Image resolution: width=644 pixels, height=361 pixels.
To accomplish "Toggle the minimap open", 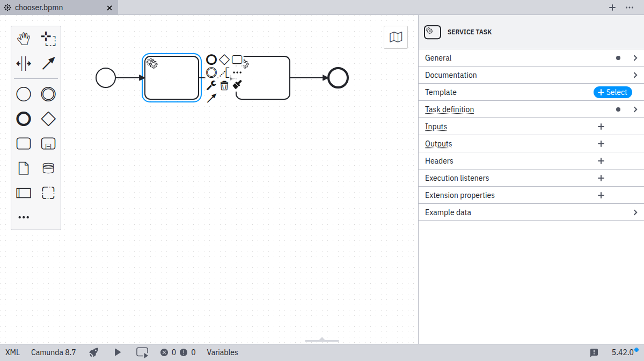I will pos(396,37).
